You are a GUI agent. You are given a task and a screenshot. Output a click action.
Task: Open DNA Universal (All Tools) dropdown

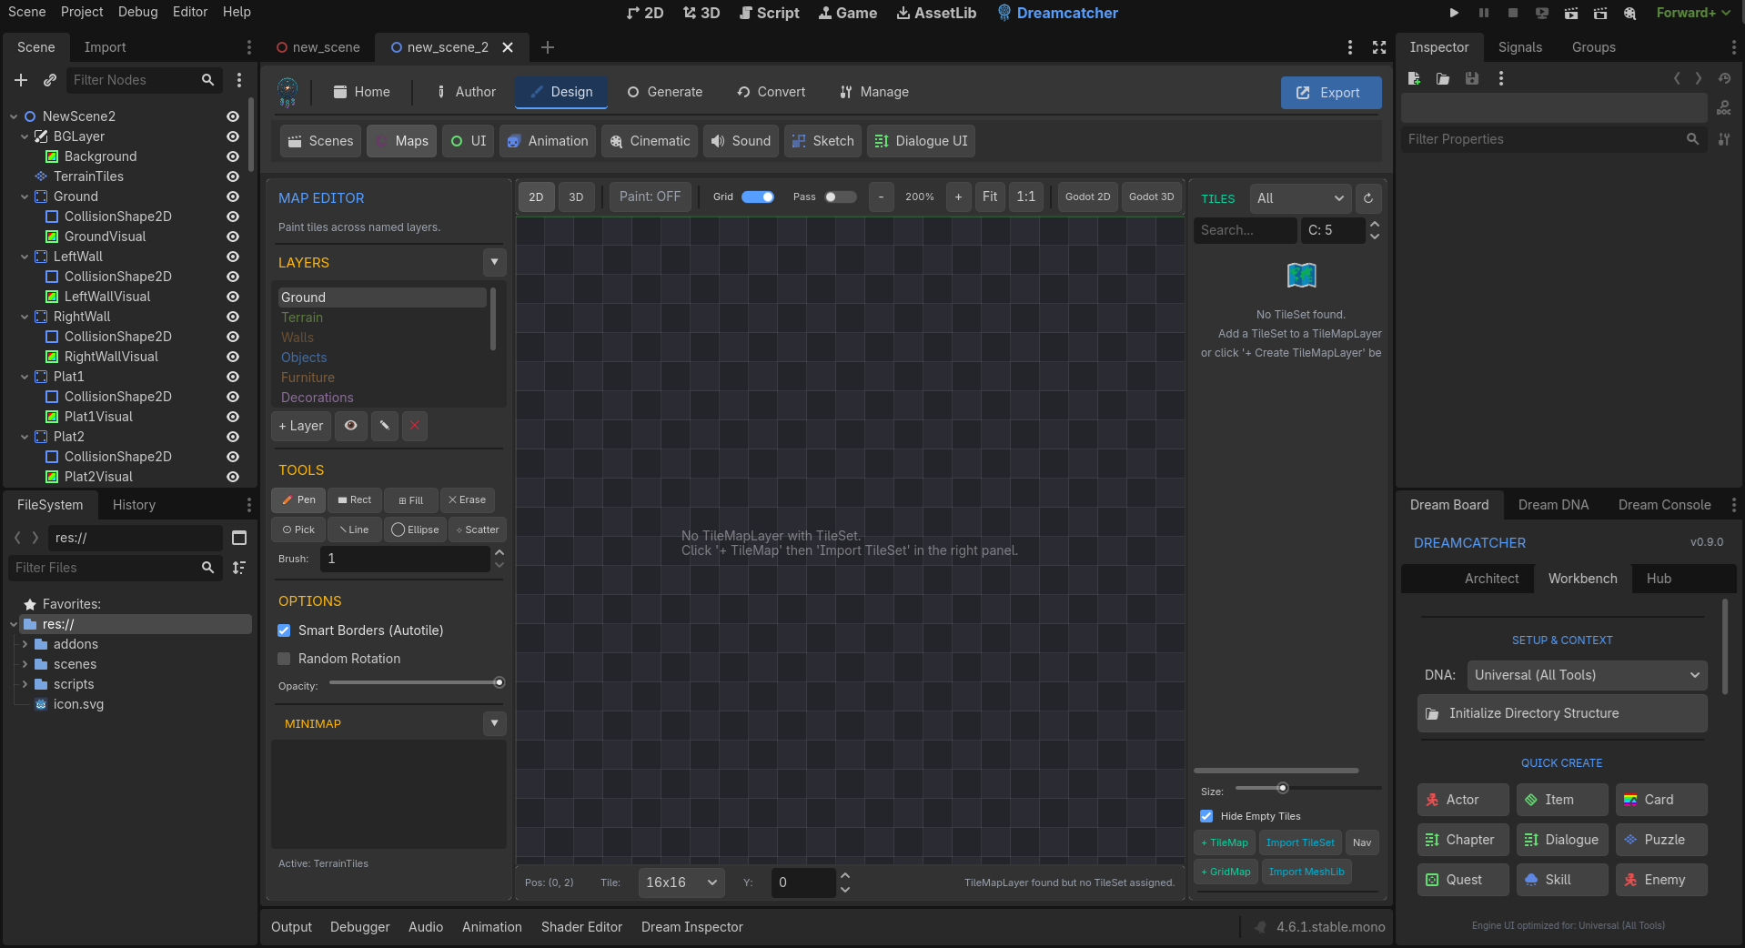(1587, 675)
